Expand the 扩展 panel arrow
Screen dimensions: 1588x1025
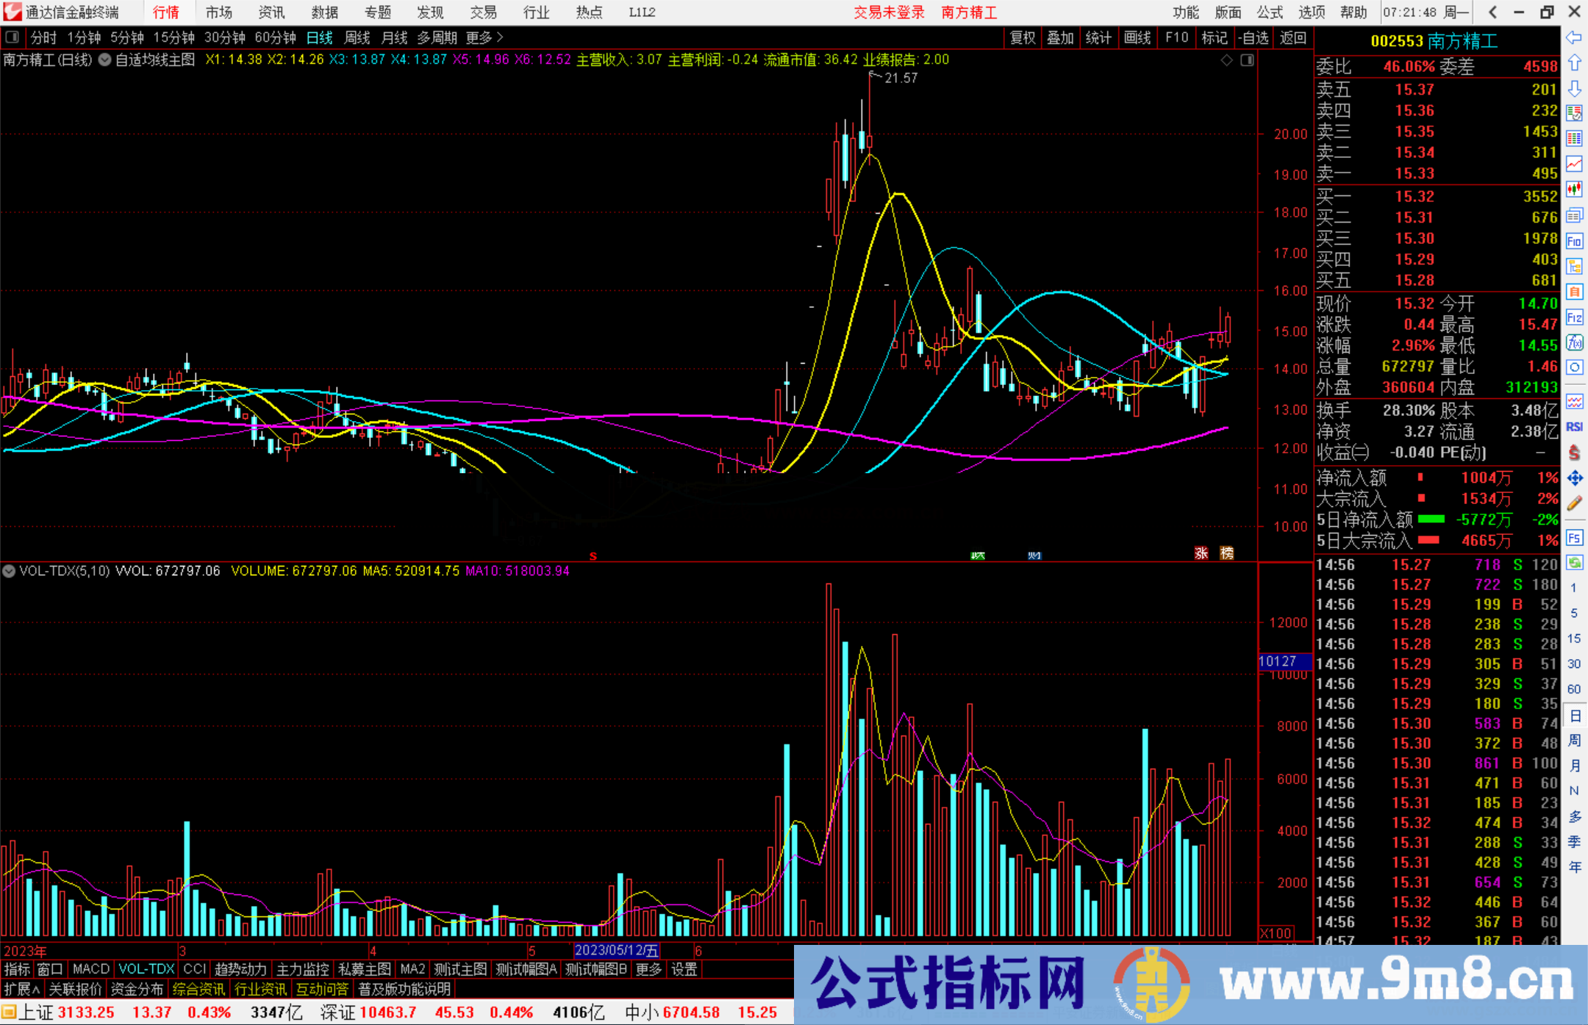pyautogui.click(x=21, y=989)
